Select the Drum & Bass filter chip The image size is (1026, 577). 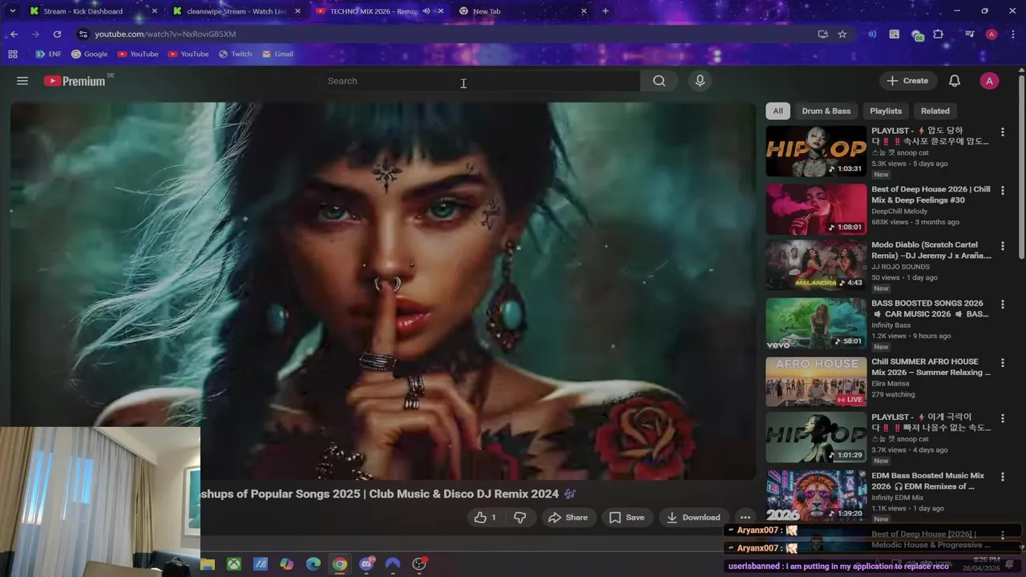point(826,111)
